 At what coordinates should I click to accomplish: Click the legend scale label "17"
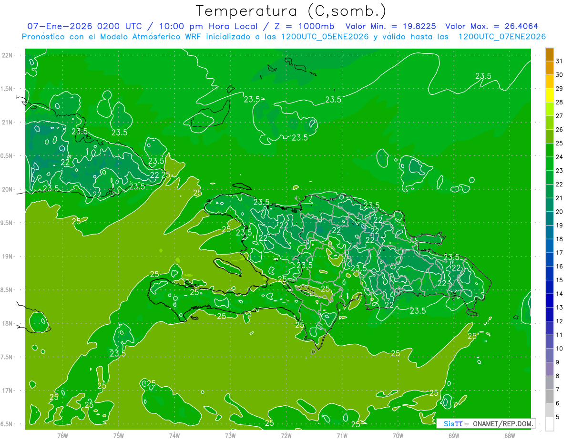[x=560, y=253]
